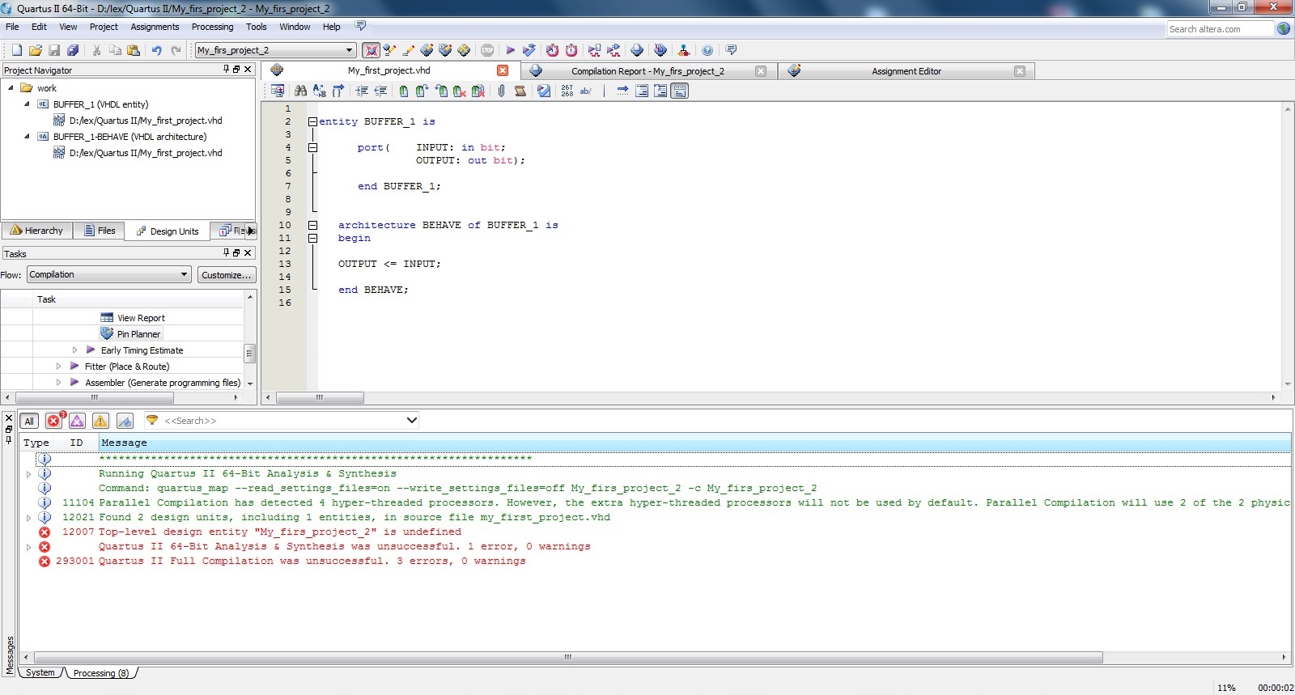Collapse BUFFER_1-BEHAVE architecture node
Viewport: 1295px width, 695px height.
(27, 136)
